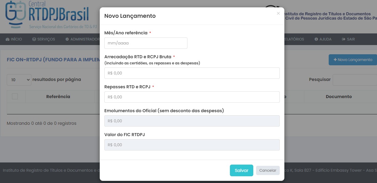The height and width of the screenshot is (183, 377).
Task: Open the AJUDA help icon
Action: coord(316,39)
